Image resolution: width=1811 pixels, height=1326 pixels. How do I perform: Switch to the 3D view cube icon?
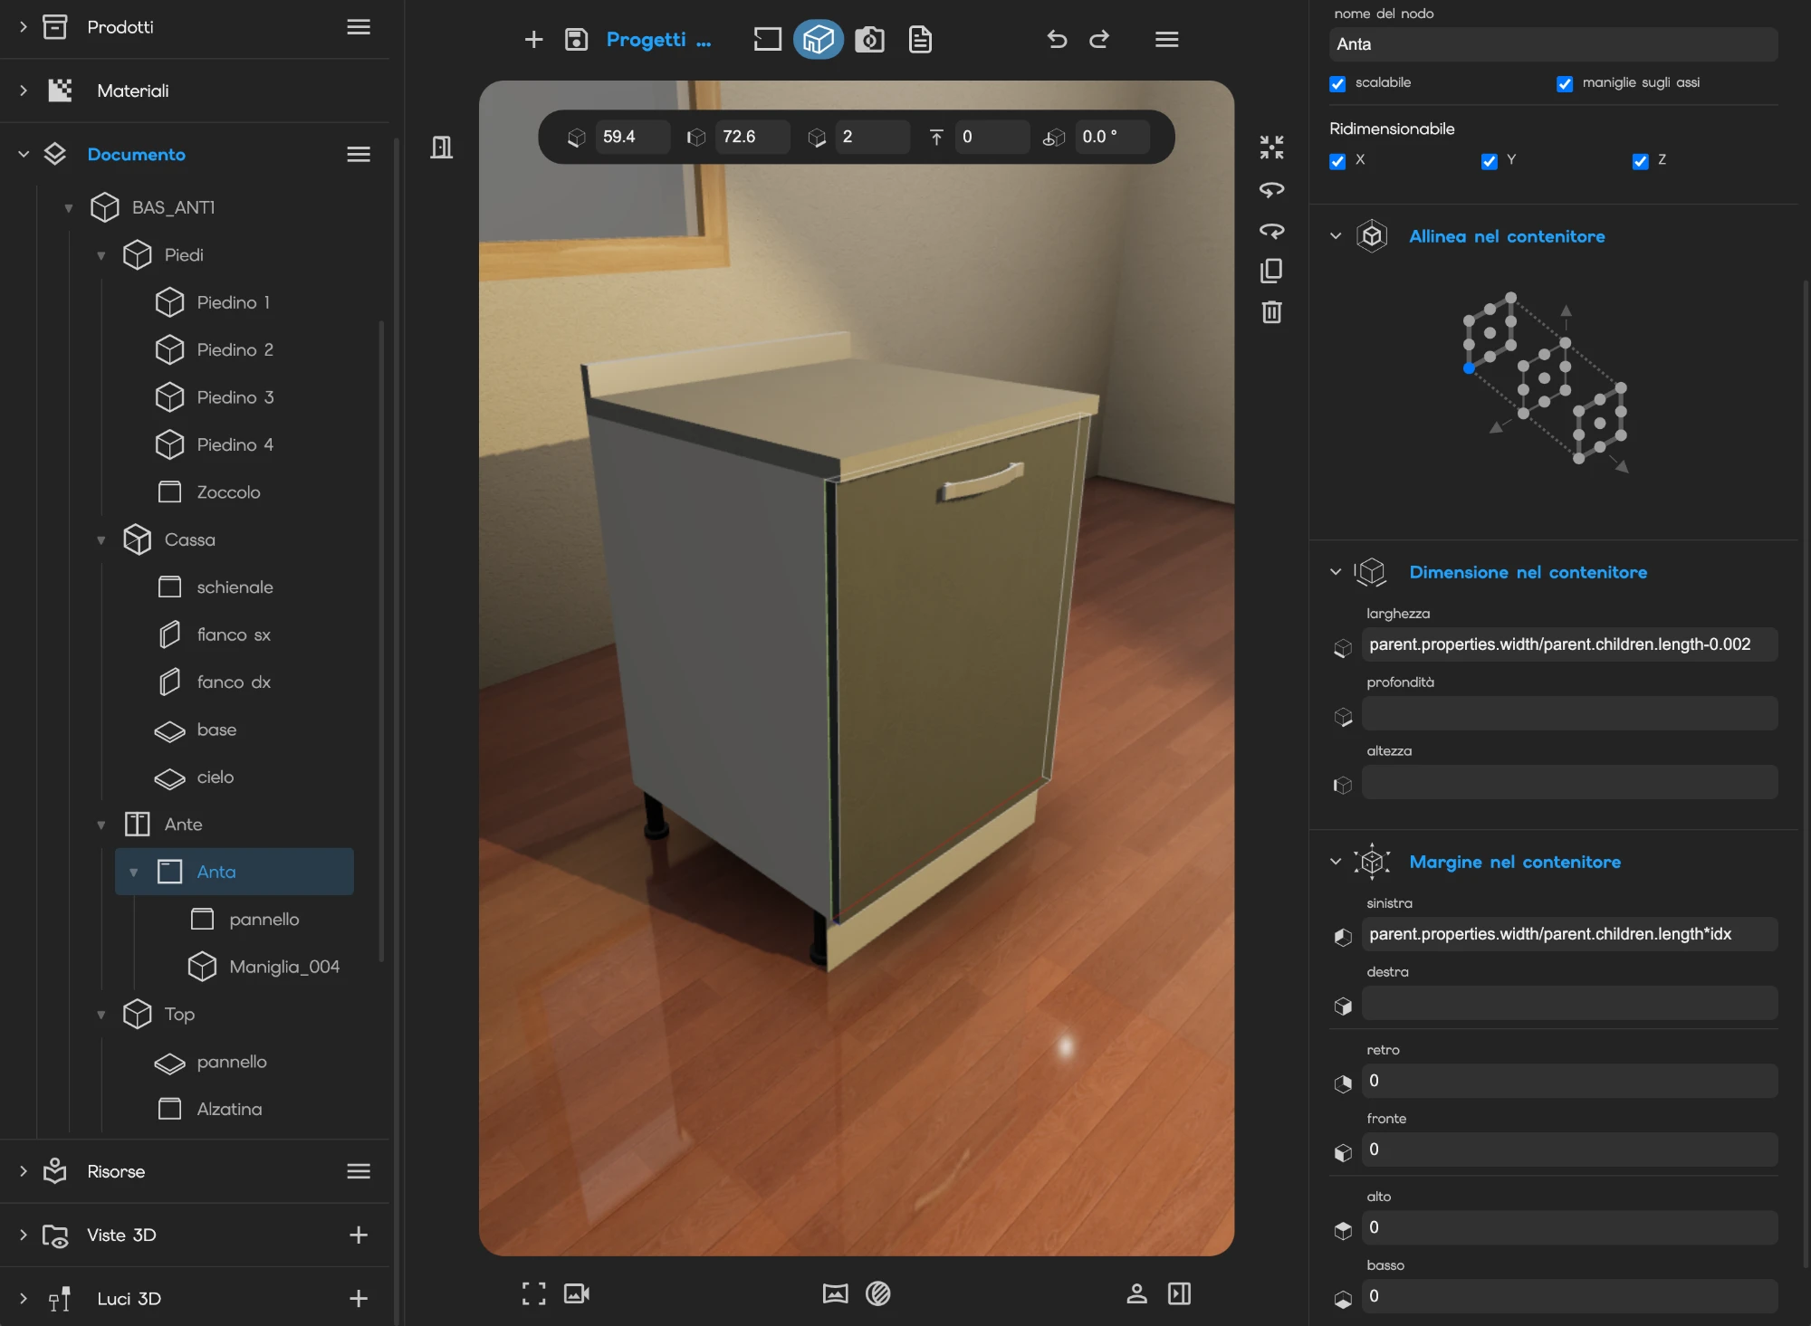[x=819, y=40]
